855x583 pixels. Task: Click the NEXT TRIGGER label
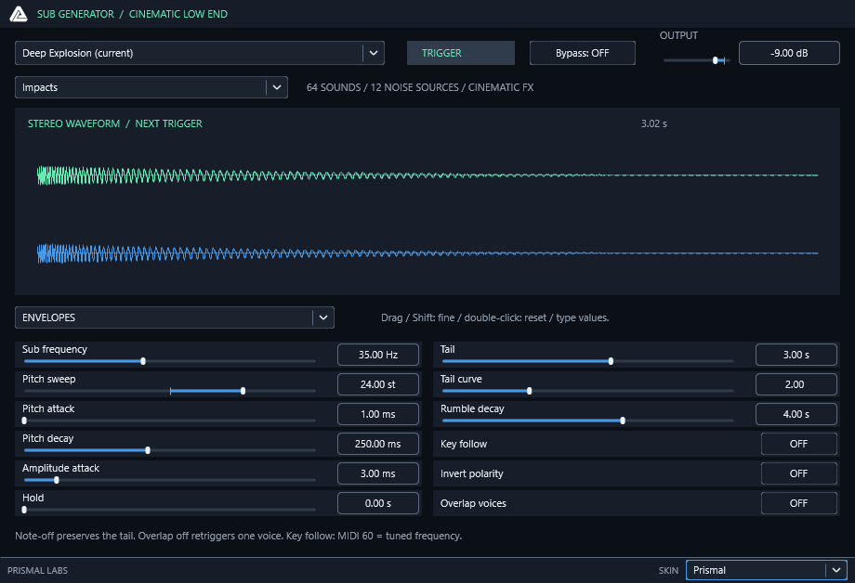(168, 123)
